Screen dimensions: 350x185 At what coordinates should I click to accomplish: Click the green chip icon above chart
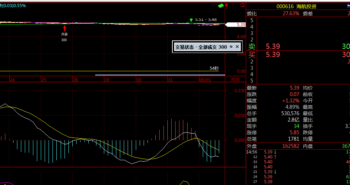point(222,6)
